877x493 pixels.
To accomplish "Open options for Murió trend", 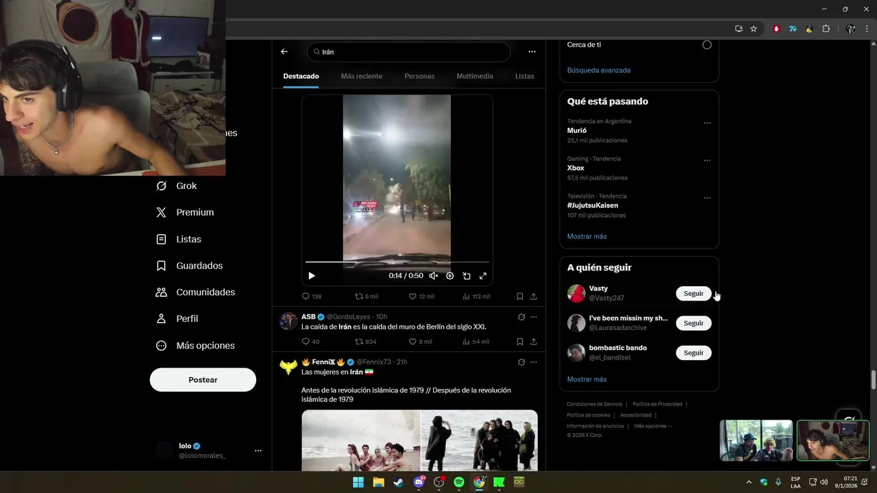I will point(707,123).
